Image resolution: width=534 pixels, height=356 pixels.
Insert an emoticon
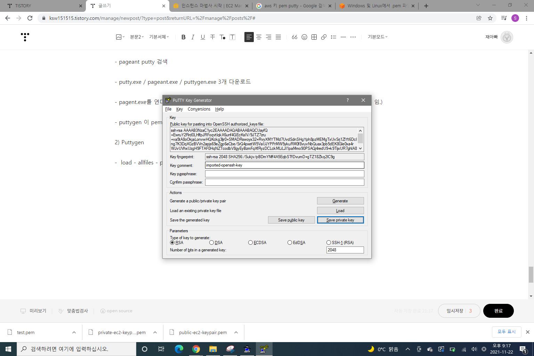[x=304, y=37]
